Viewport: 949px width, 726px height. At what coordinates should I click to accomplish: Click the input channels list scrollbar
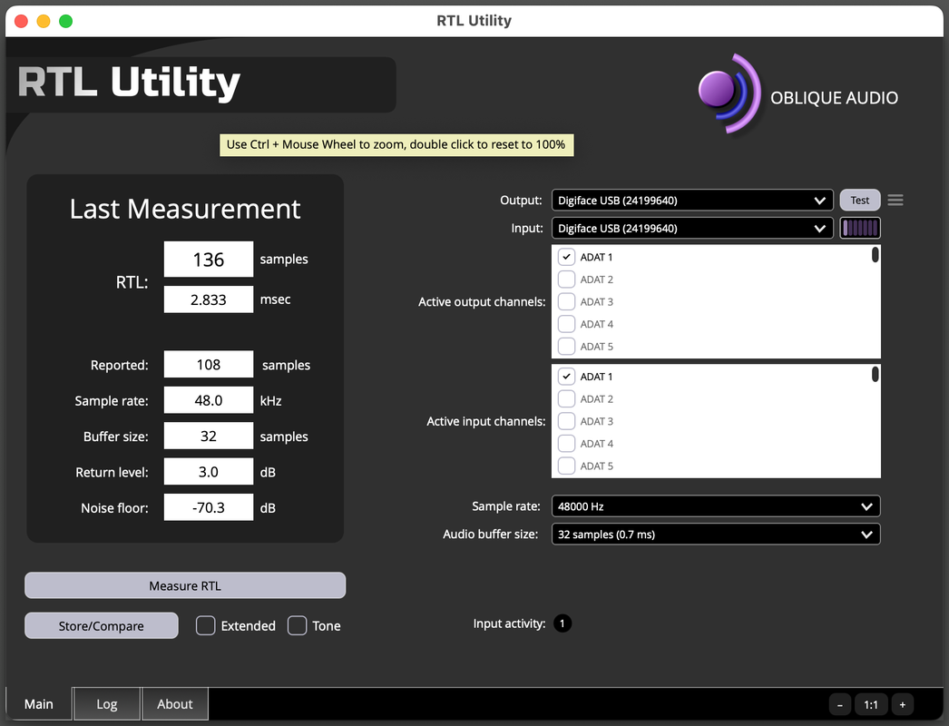[875, 374]
